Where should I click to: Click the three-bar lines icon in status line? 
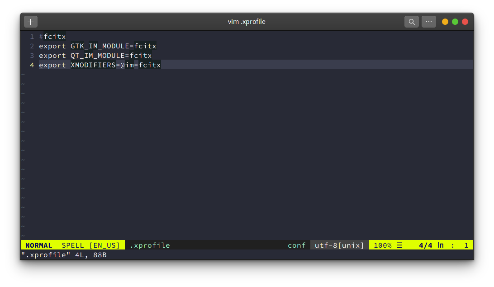pos(399,245)
